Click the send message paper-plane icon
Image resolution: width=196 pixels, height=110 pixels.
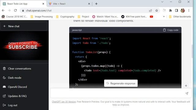point(187,93)
